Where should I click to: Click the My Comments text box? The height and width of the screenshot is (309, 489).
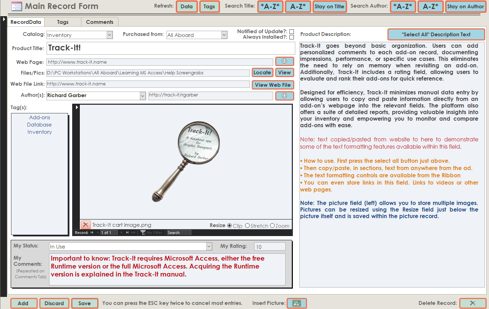(x=167, y=269)
